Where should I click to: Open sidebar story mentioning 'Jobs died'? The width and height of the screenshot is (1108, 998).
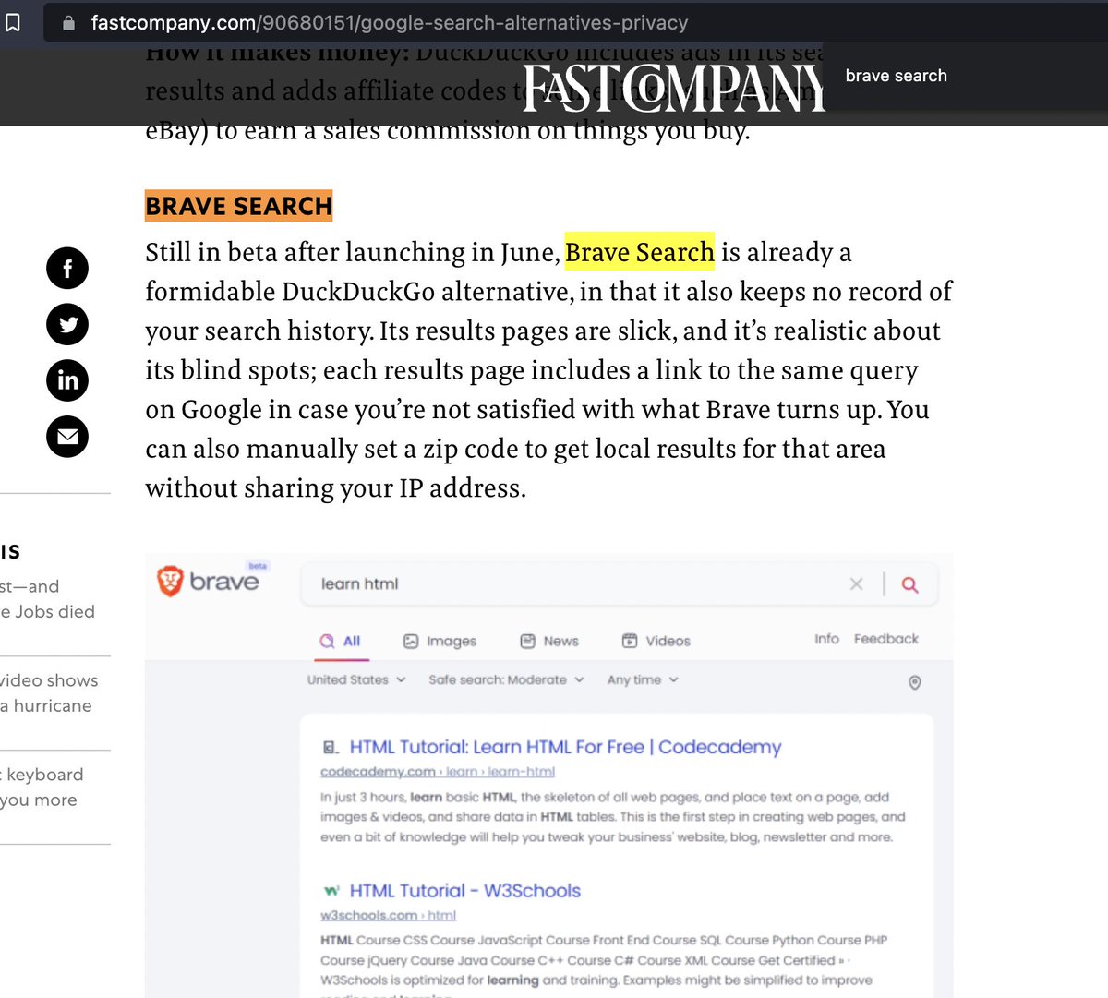[47, 598]
